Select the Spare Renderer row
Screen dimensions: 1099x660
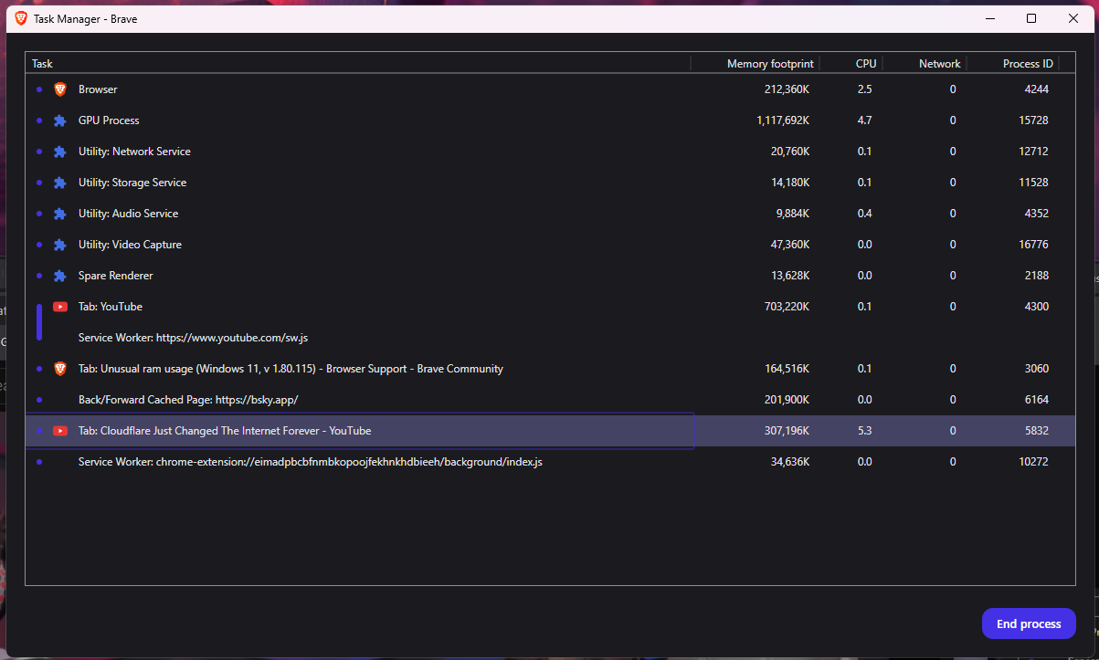pos(550,276)
